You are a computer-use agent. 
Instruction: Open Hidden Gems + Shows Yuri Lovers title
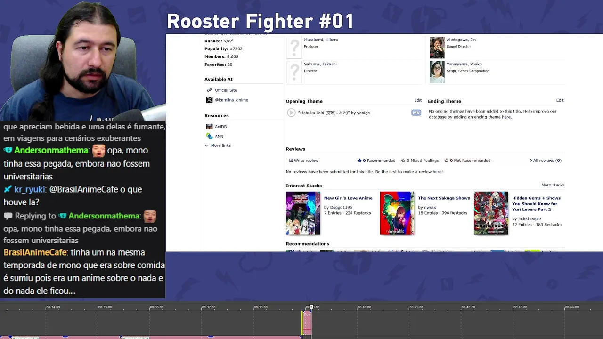536,204
